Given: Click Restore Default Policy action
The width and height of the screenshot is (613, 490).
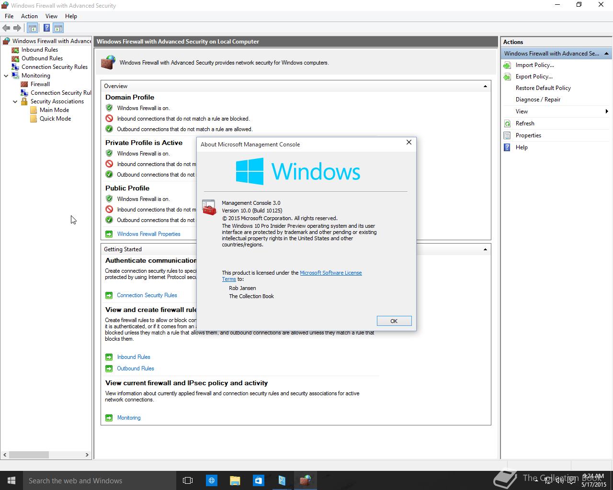Looking at the screenshot, I should pyautogui.click(x=543, y=88).
